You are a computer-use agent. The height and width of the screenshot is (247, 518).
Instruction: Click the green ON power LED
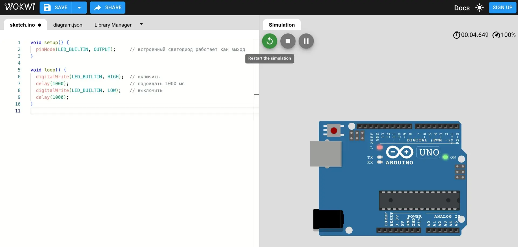click(445, 157)
